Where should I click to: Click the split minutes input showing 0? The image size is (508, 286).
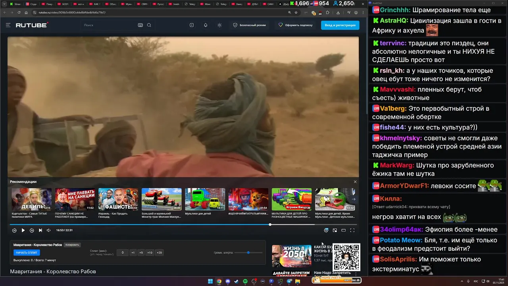(x=123, y=253)
